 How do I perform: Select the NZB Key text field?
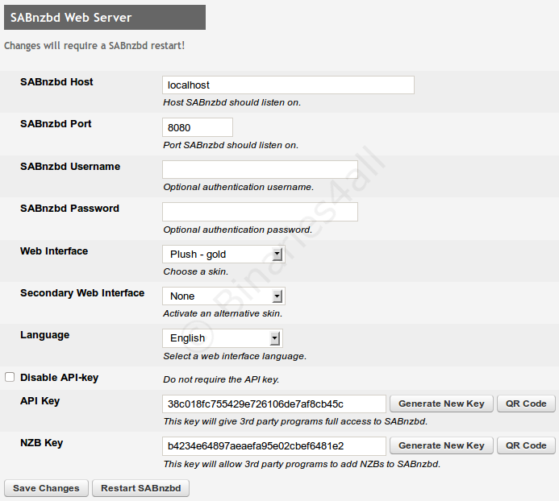[x=273, y=445]
